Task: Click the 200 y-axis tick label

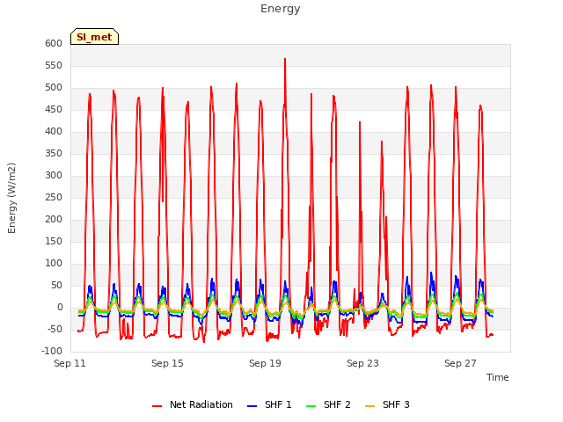Action: pos(54,220)
